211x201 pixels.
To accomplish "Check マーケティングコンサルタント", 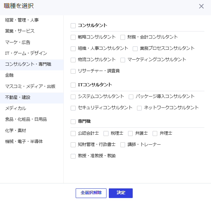I will pyautogui.click(x=123, y=60).
